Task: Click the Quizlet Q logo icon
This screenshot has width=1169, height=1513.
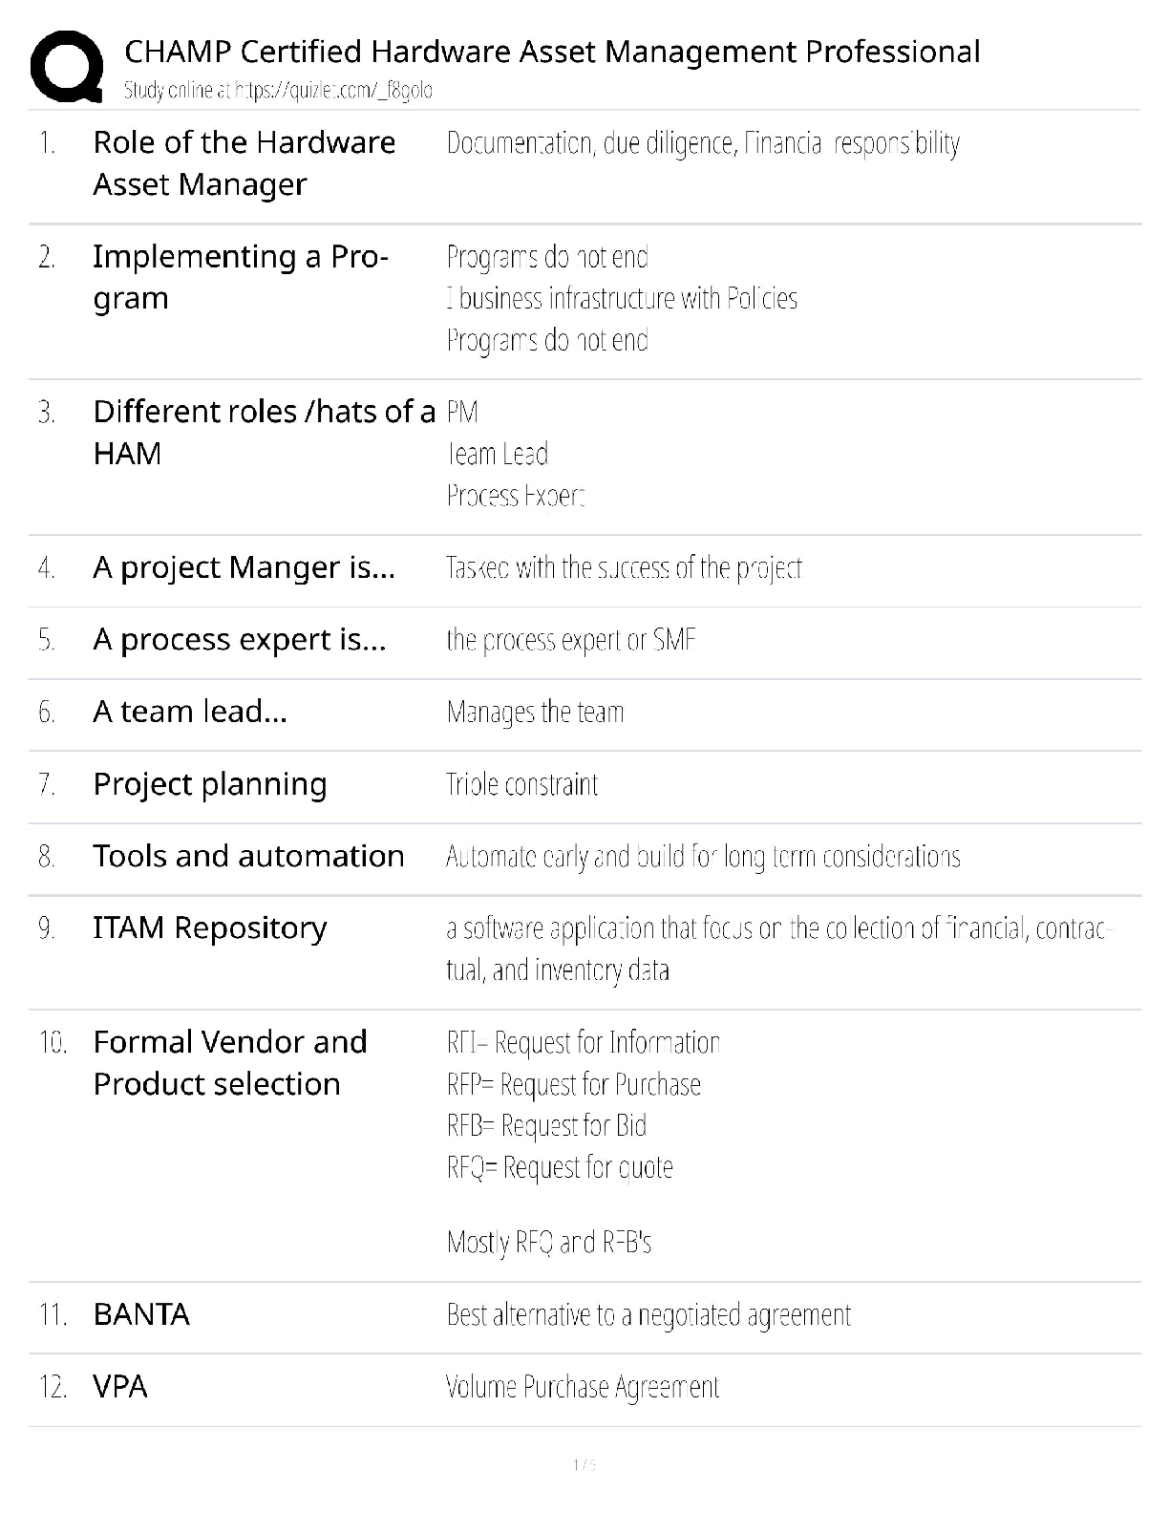Action: tap(67, 67)
